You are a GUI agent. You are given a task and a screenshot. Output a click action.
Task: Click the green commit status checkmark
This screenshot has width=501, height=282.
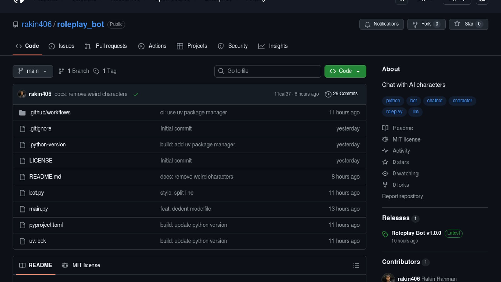pos(136,94)
